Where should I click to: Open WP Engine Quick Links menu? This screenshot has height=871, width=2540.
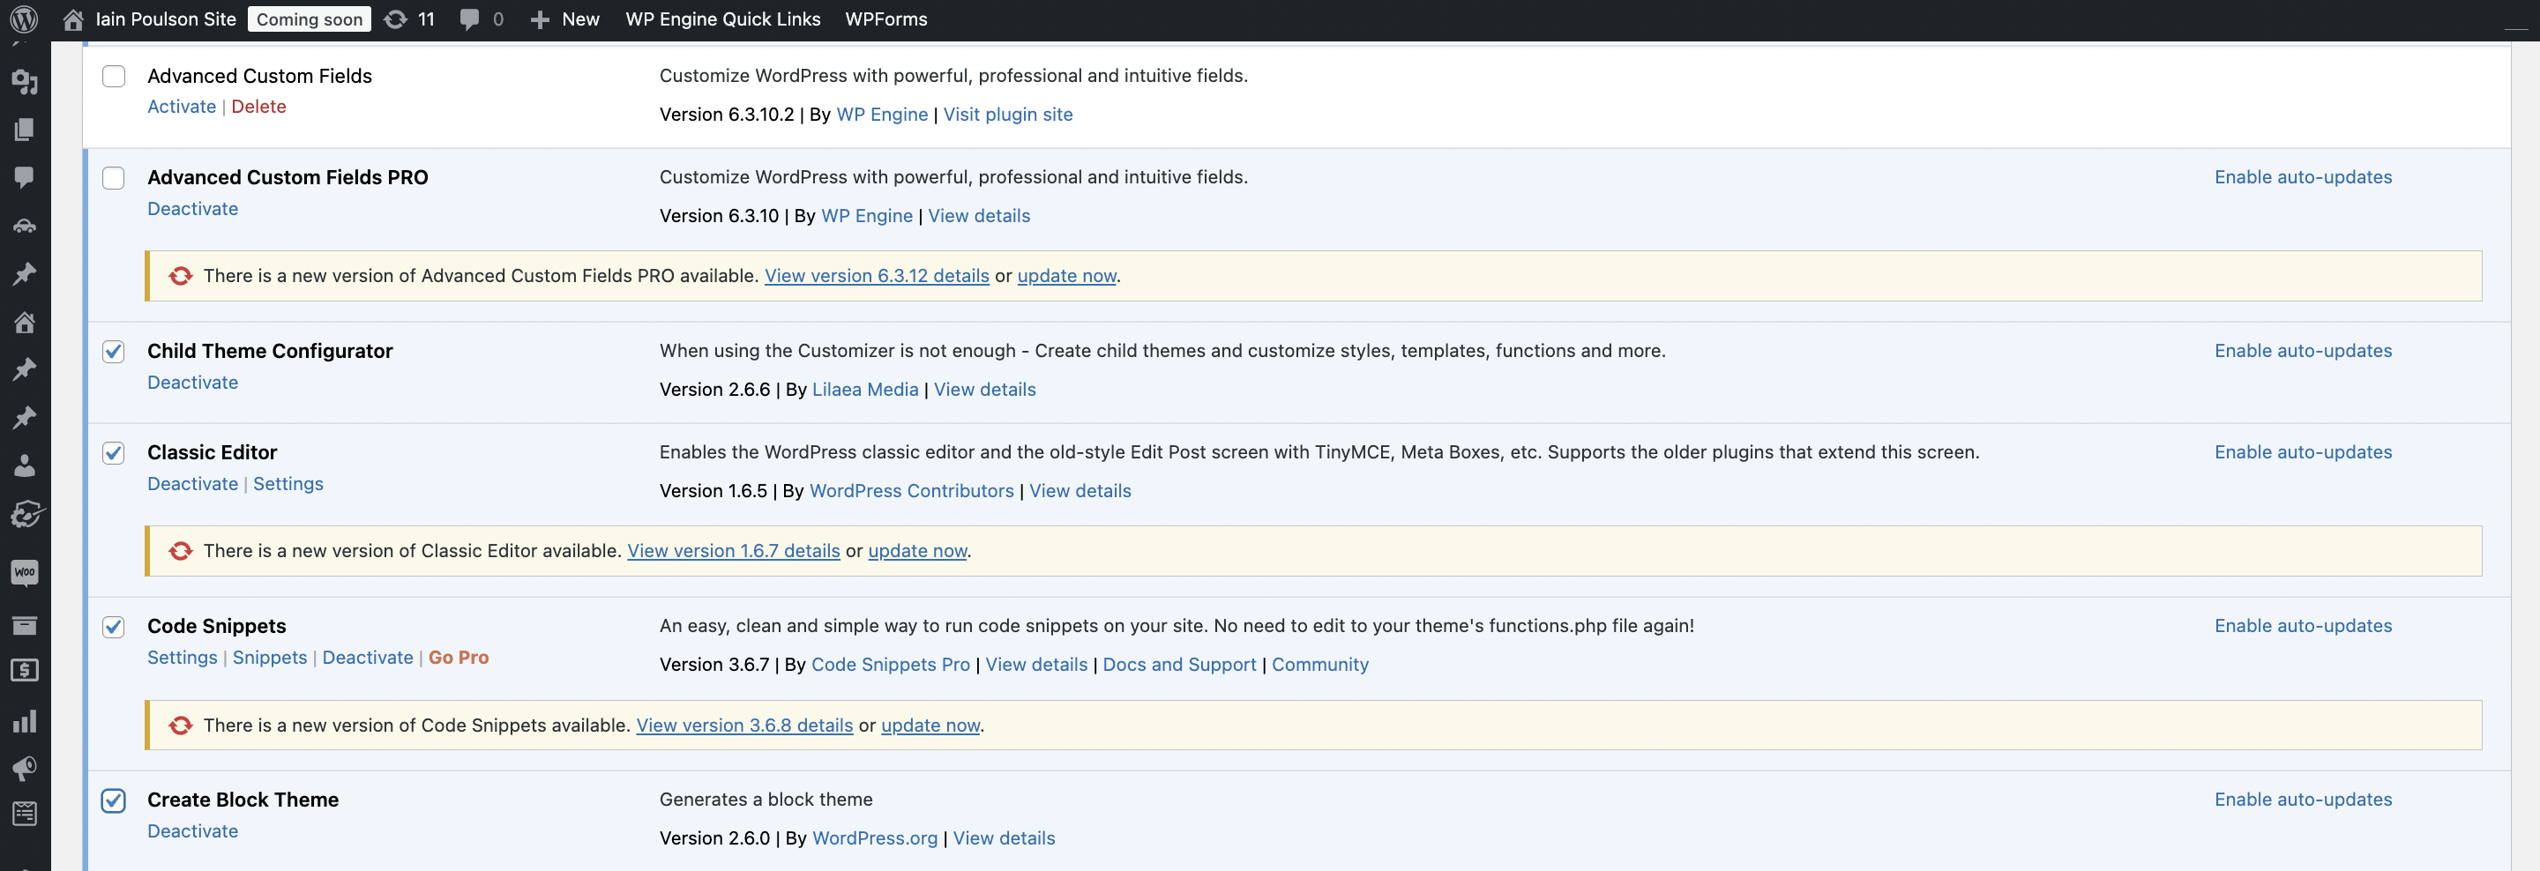[723, 19]
